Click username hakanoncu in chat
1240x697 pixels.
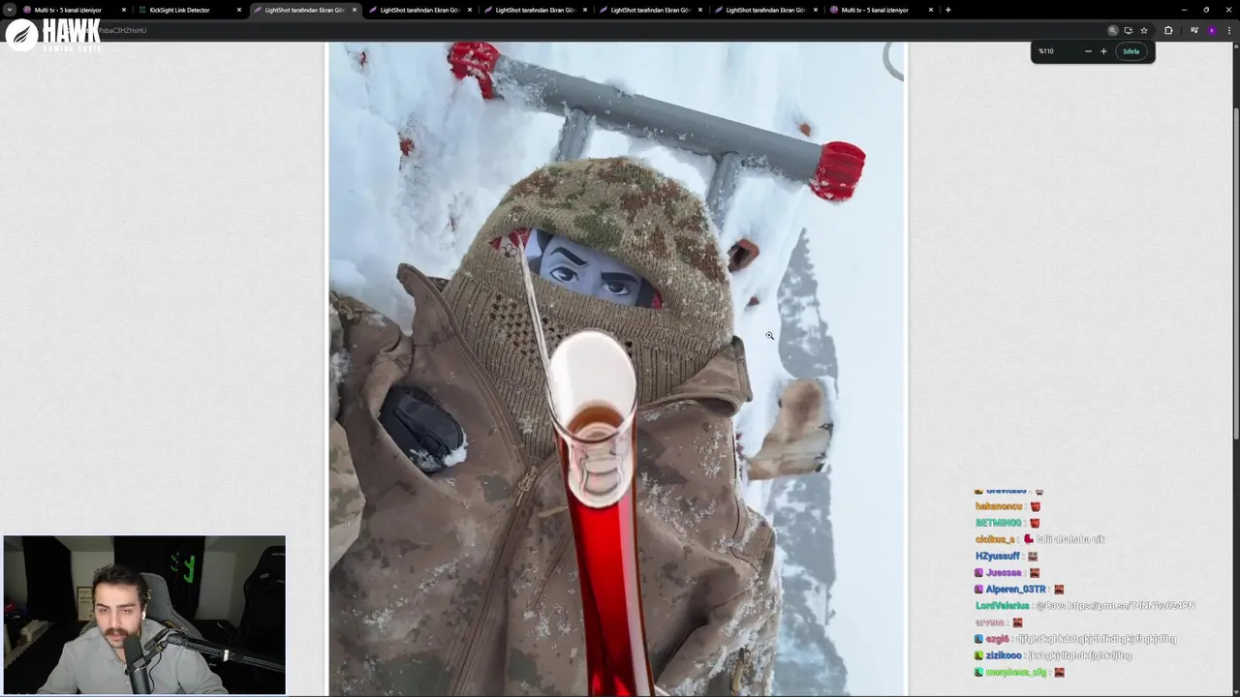(999, 506)
